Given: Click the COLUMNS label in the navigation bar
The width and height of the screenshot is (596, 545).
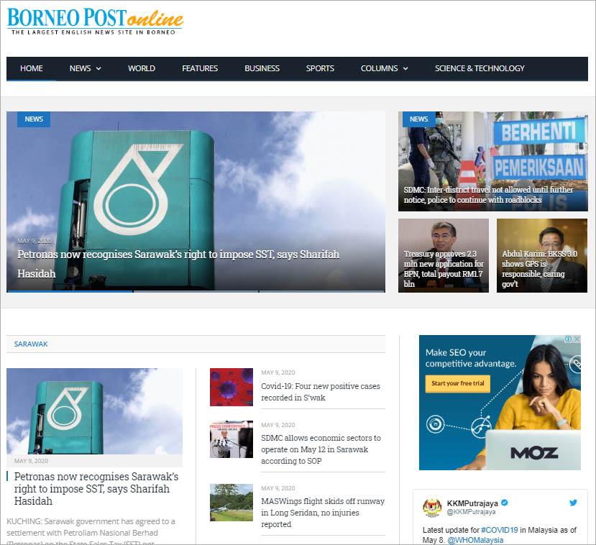Looking at the screenshot, I should pyautogui.click(x=380, y=68).
